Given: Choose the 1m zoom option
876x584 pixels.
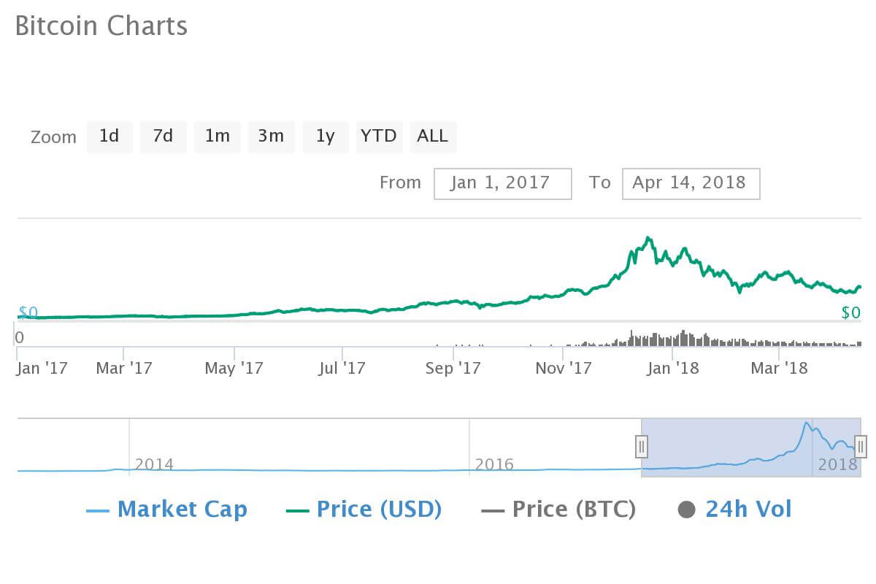Looking at the screenshot, I should 217,137.
